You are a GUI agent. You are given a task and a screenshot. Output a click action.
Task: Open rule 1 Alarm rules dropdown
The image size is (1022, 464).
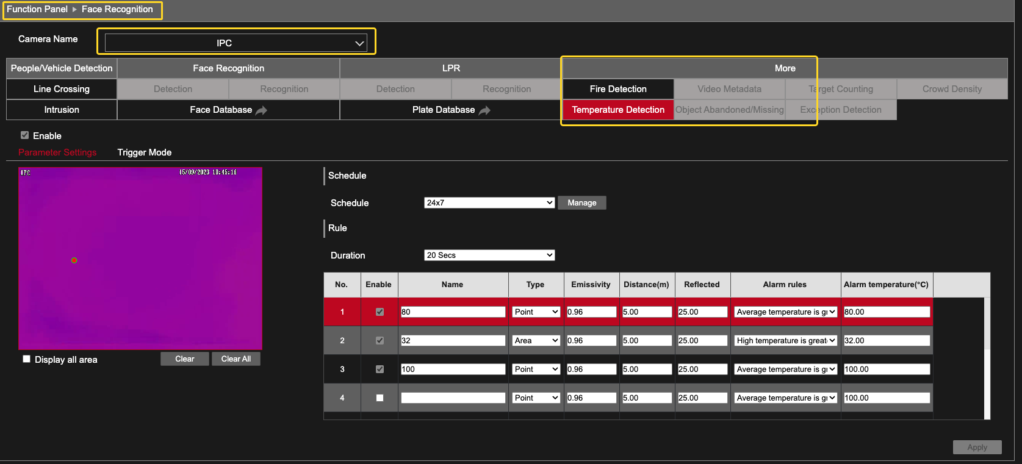tap(785, 312)
